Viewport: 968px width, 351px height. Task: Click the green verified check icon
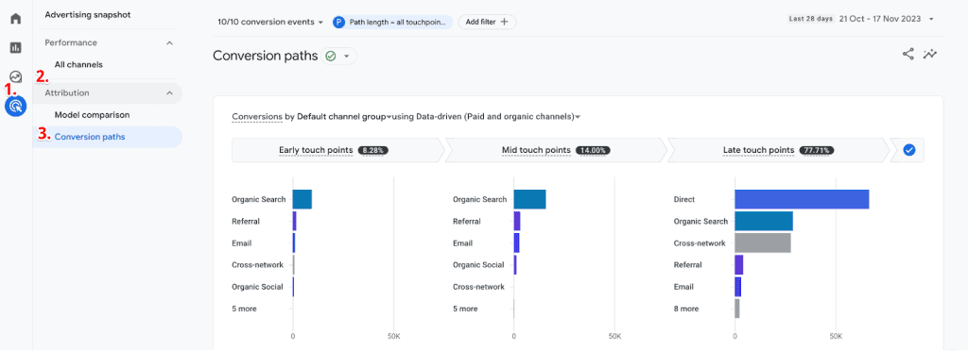tap(330, 56)
